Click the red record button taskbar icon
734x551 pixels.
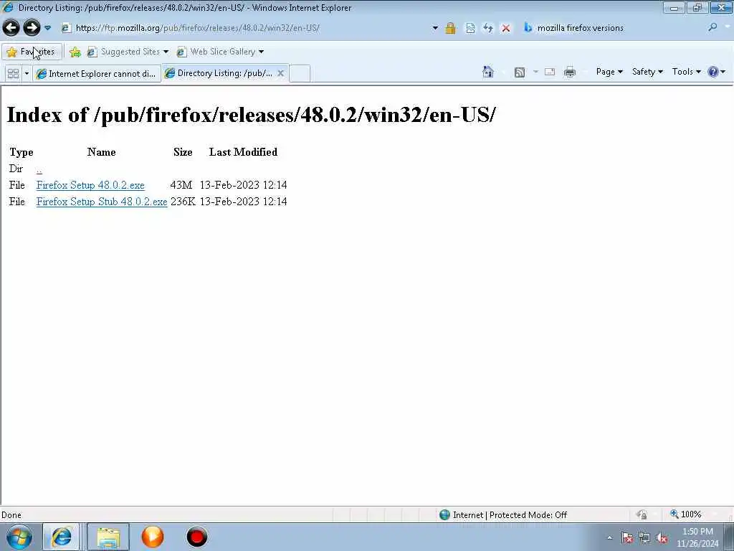pyautogui.click(x=196, y=537)
